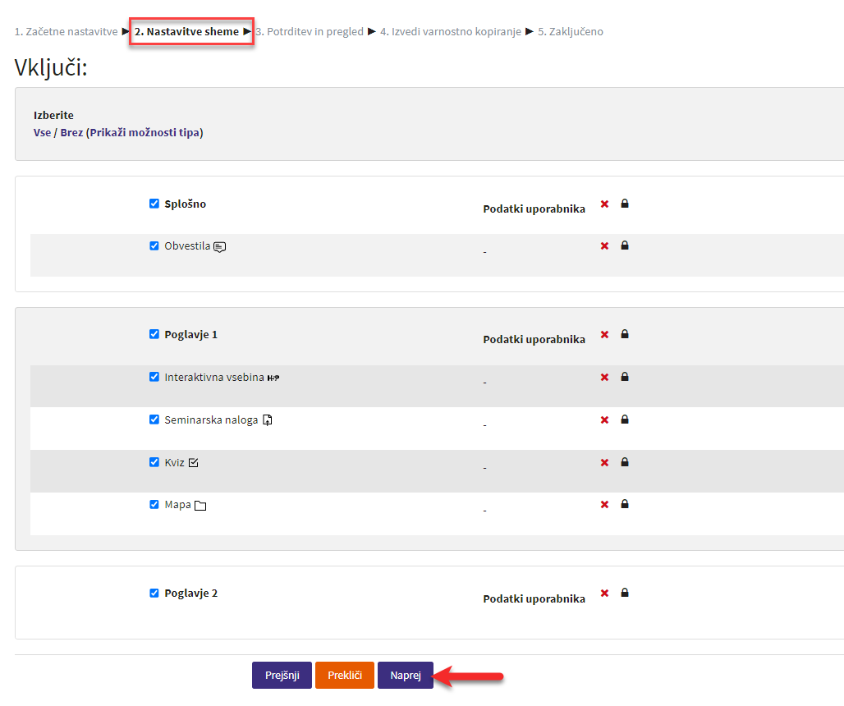Click the red X icon in Poglavje 1 row
Viewport: 844px width, 706px height.
[604, 335]
